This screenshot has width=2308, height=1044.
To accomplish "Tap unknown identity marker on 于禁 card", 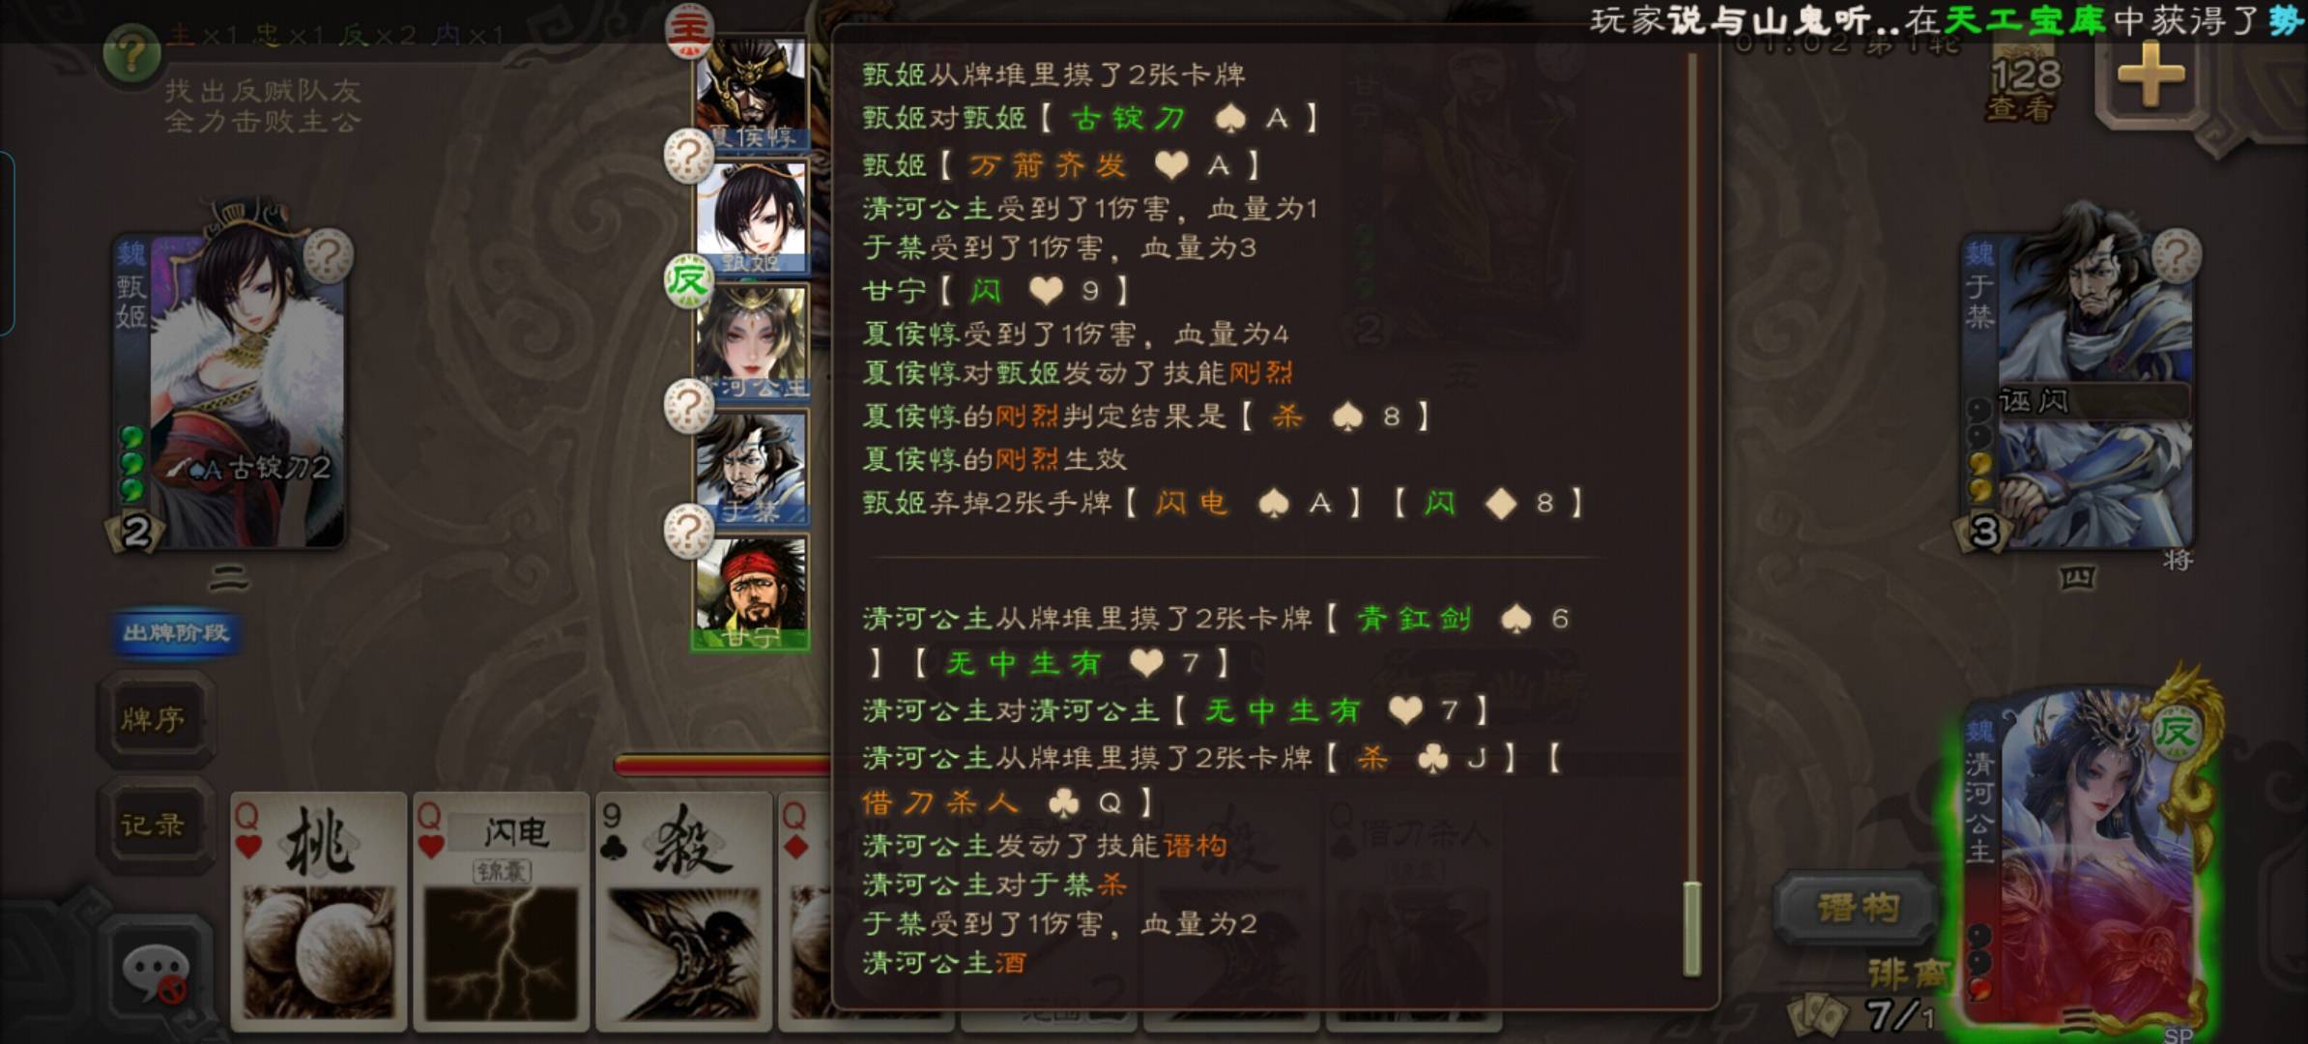I will coord(2177,256).
